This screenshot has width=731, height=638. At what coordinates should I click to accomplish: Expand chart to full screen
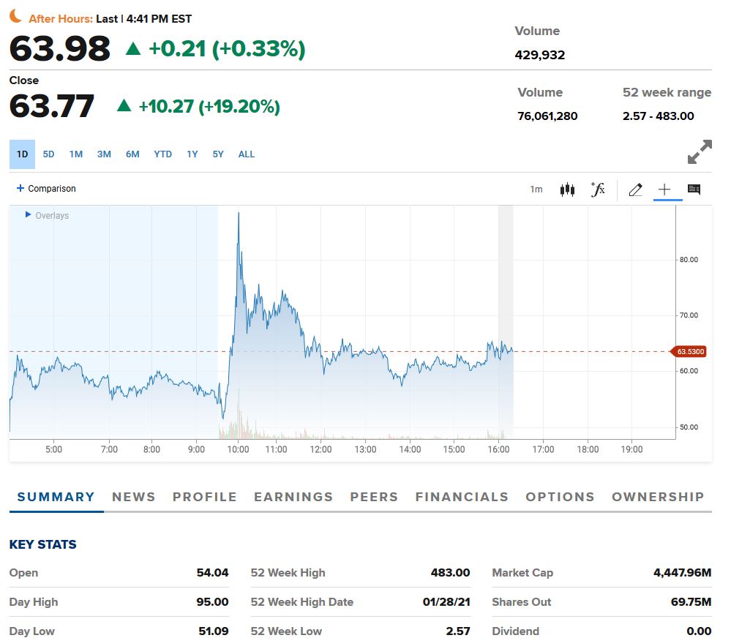point(700,152)
